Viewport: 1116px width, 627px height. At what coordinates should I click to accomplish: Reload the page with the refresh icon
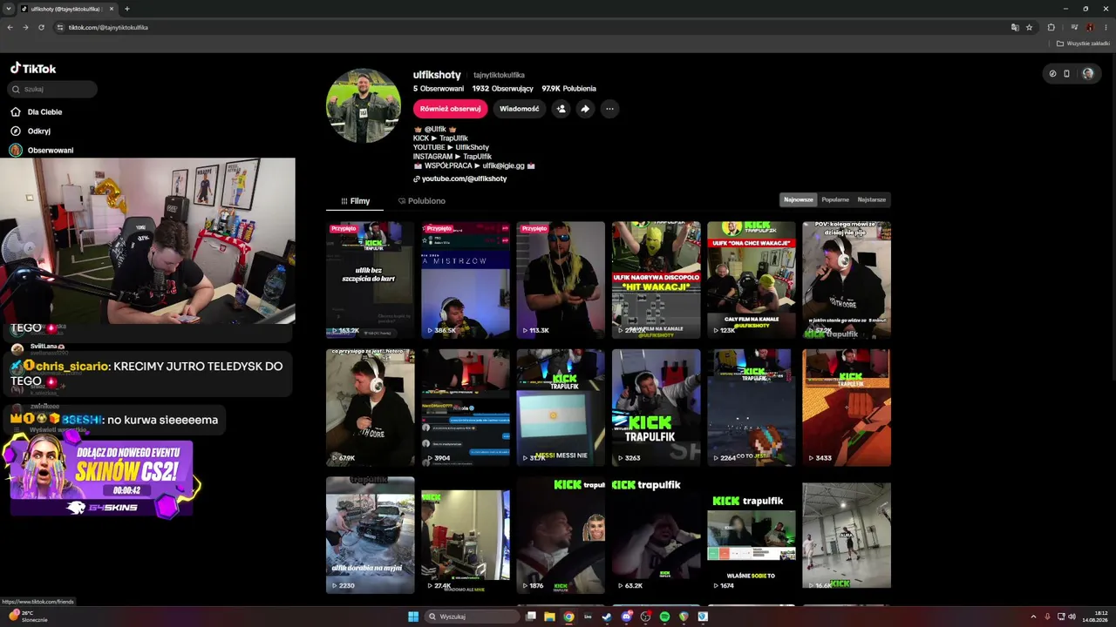coord(41,27)
